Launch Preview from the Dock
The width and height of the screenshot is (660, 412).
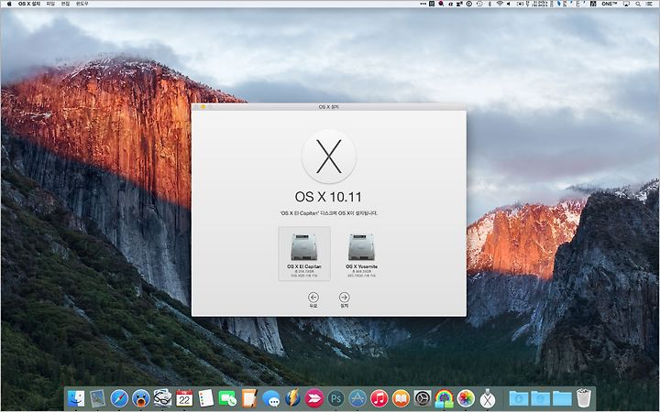(x=98, y=398)
